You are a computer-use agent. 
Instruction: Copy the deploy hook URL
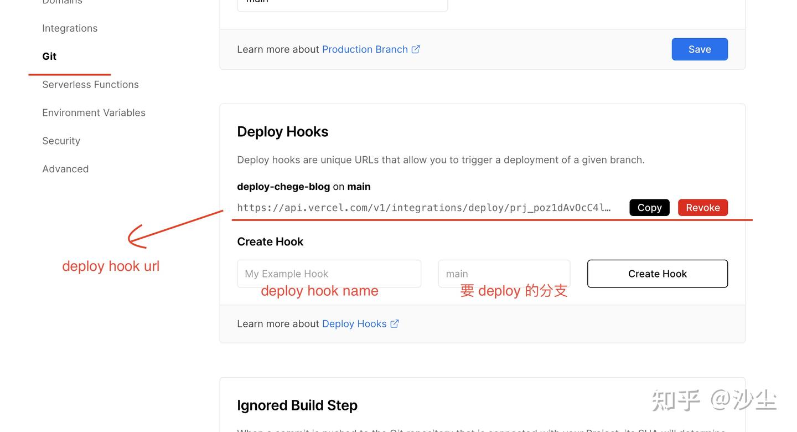click(649, 208)
